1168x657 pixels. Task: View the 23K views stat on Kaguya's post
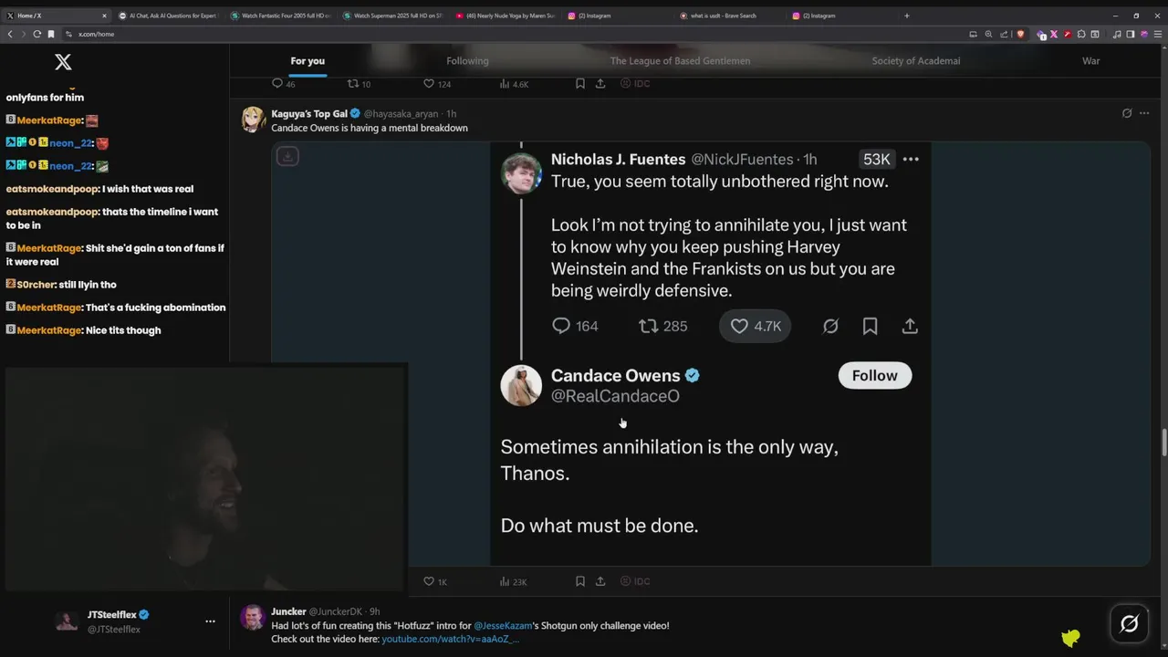514,581
